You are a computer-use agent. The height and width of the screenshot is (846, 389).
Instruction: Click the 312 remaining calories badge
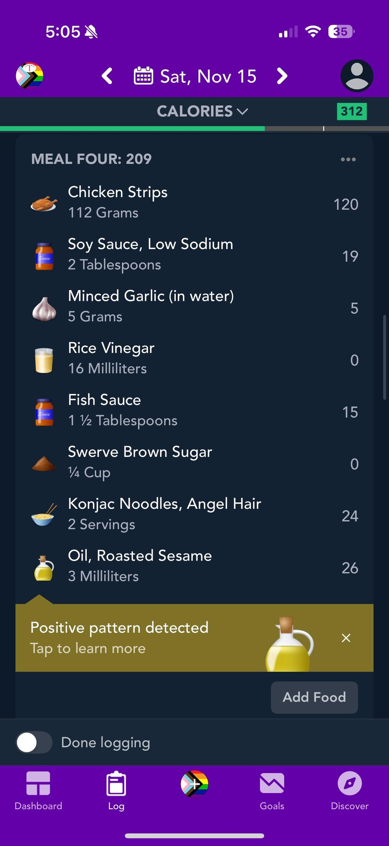pos(352,111)
